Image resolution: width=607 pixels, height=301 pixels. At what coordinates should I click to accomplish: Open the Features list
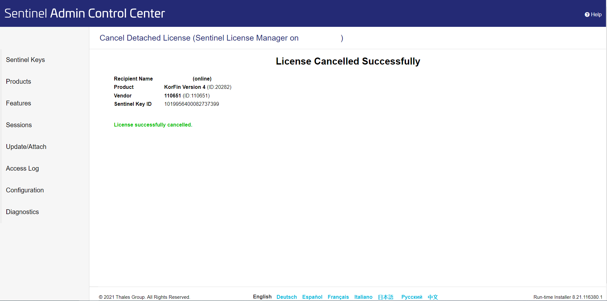pos(19,103)
